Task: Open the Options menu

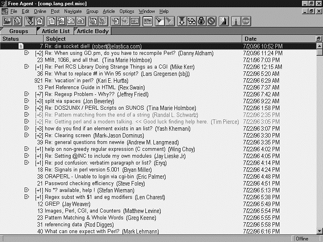Action: pos(127,11)
